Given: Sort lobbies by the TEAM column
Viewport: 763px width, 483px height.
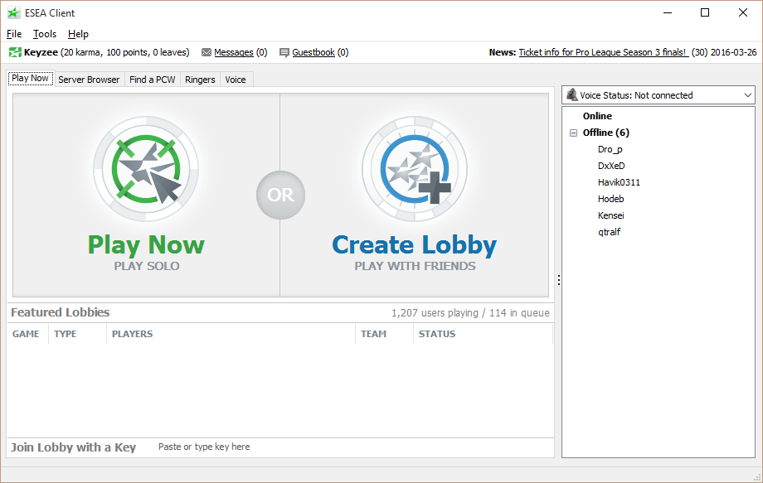Looking at the screenshot, I should point(385,334).
